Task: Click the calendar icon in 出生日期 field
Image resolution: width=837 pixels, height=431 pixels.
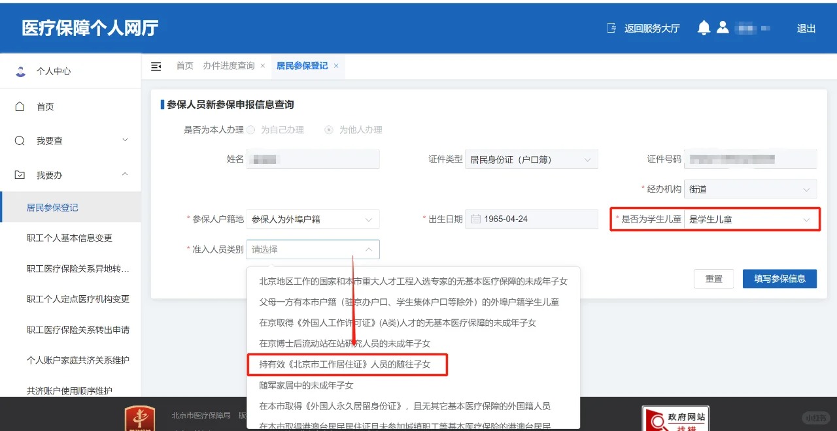Action: click(x=476, y=219)
